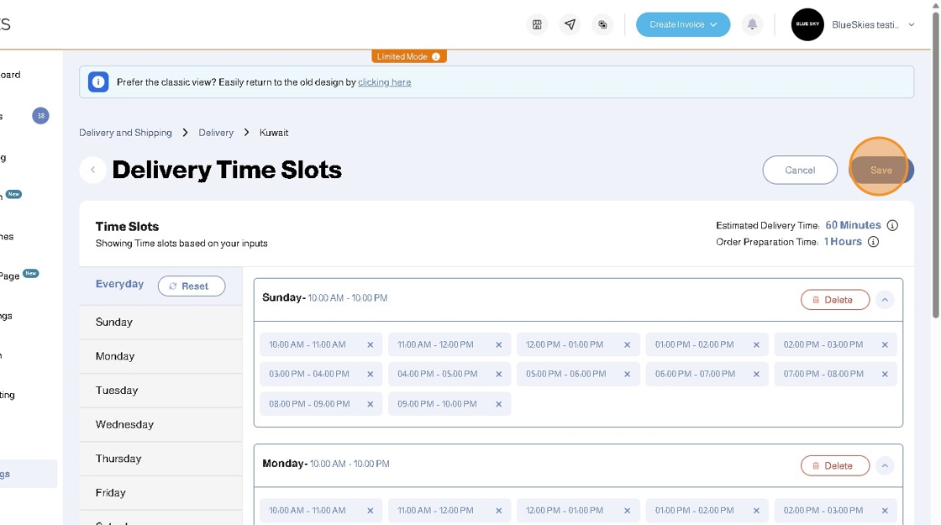Click the paper plane send icon
The image size is (941, 525).
click(x=570, y=24)
